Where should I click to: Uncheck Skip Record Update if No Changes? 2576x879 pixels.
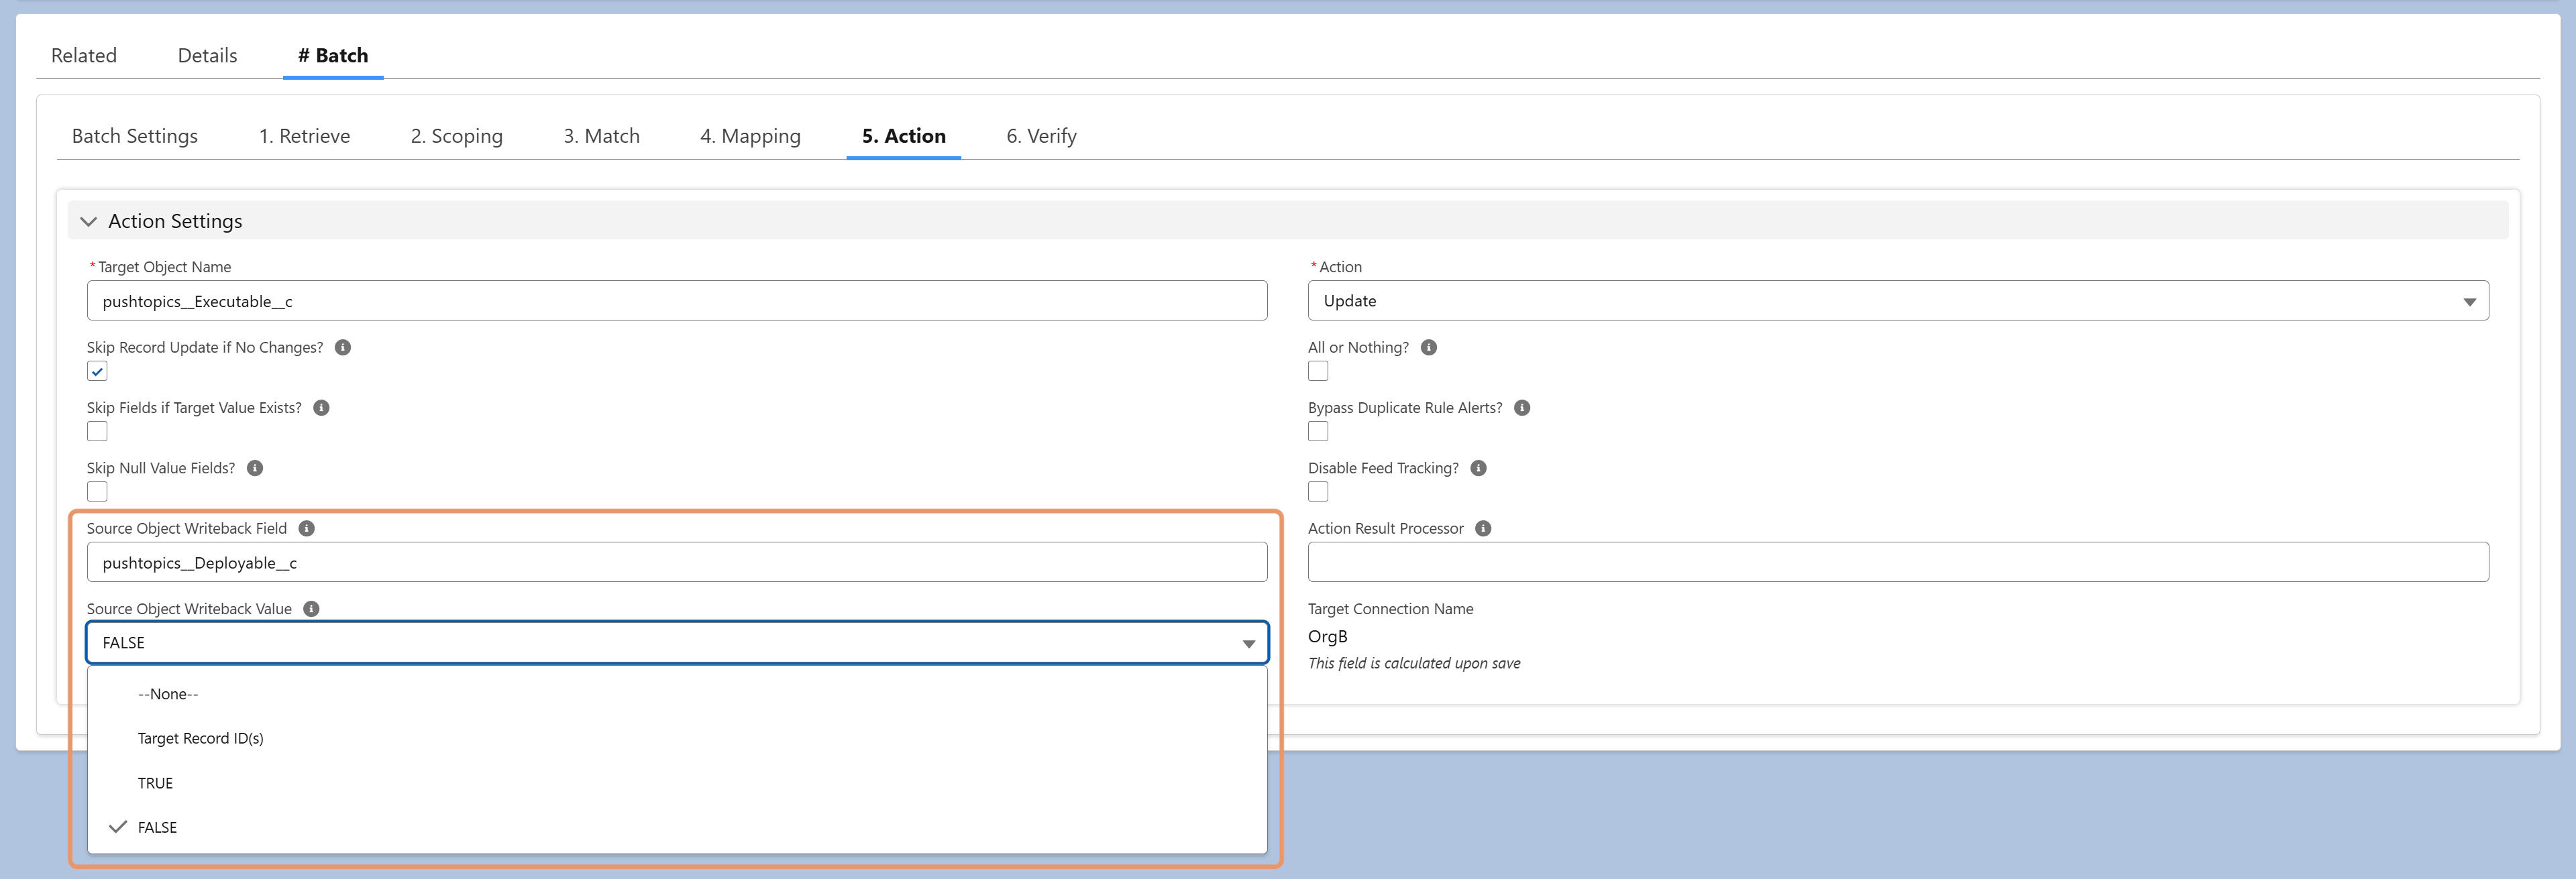click(x=97, y=371)
